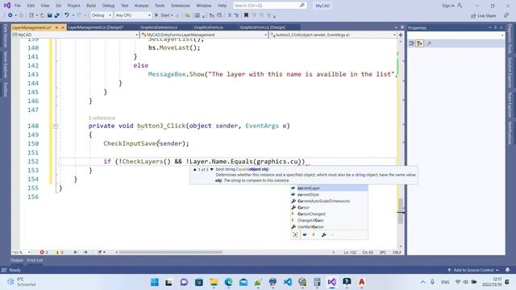The width and height of the screenshot is (516, 290).
Task: Click the navigate-forward arrow in editor status
Action: (x=85, y=252)
